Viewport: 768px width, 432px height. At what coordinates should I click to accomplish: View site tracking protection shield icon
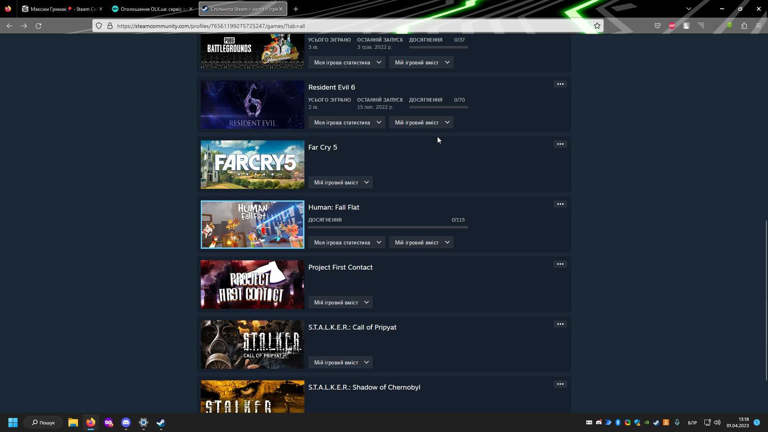click(x=99, y=26)
